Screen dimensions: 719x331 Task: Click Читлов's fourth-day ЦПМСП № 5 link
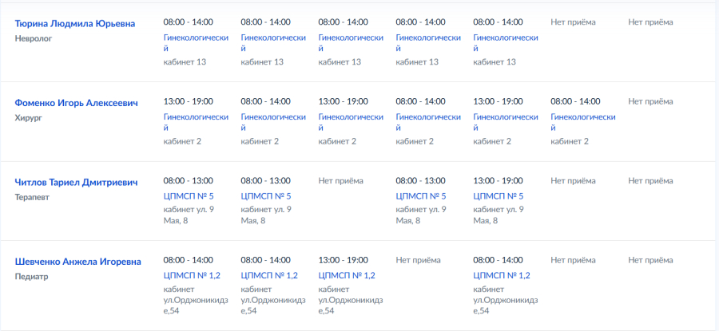tap(421, 196)
